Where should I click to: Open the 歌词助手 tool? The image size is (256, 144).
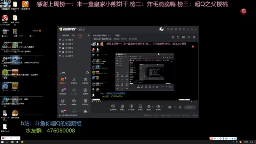(x=85, y=102)
